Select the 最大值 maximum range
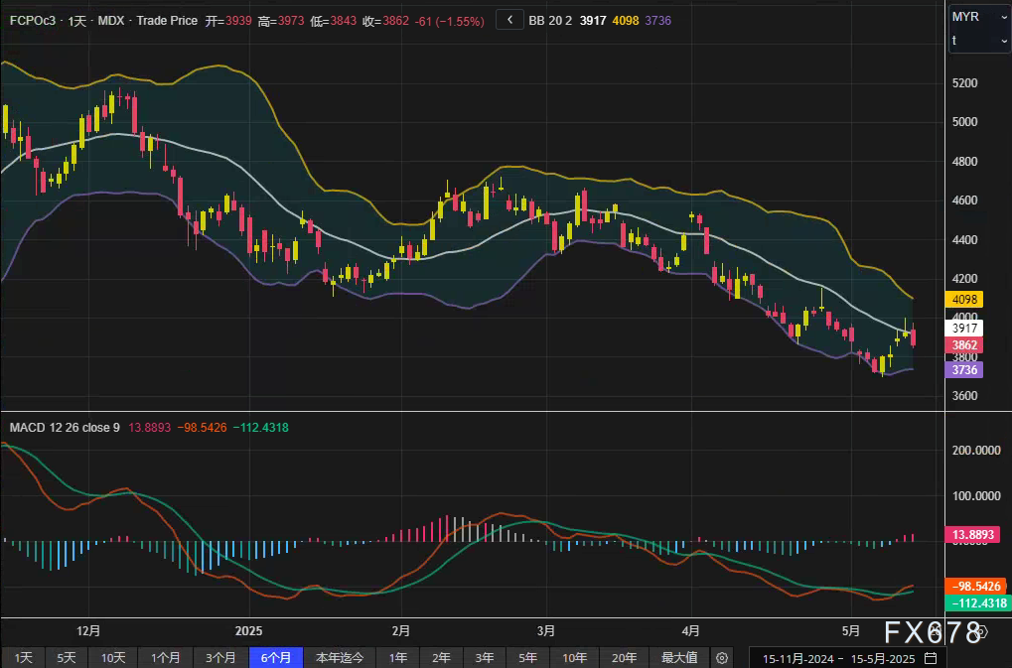The height and width of the screenshot is (668, 1012). click(679, 657)
